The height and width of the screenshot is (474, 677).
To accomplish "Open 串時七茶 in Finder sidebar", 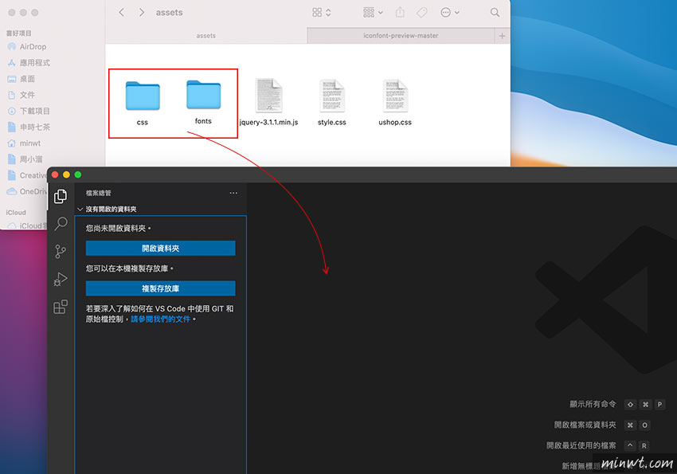I will tap(29, 127).
